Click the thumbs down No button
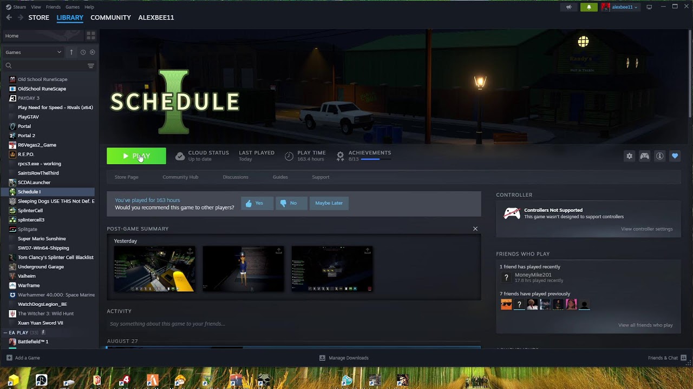 click(291, 203)
